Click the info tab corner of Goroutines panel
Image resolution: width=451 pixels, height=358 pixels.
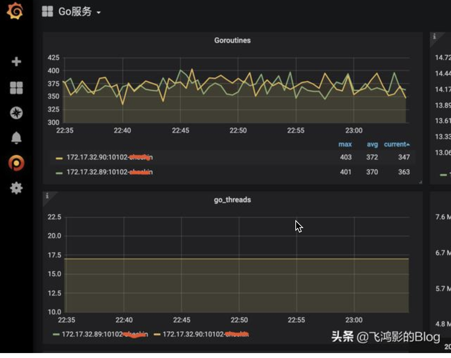(47, 35)
